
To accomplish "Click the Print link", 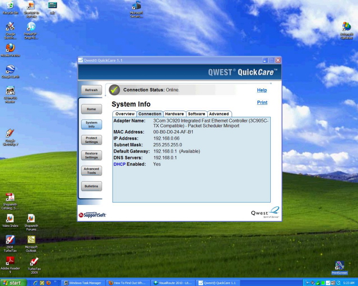I will (x=262, y=102).
